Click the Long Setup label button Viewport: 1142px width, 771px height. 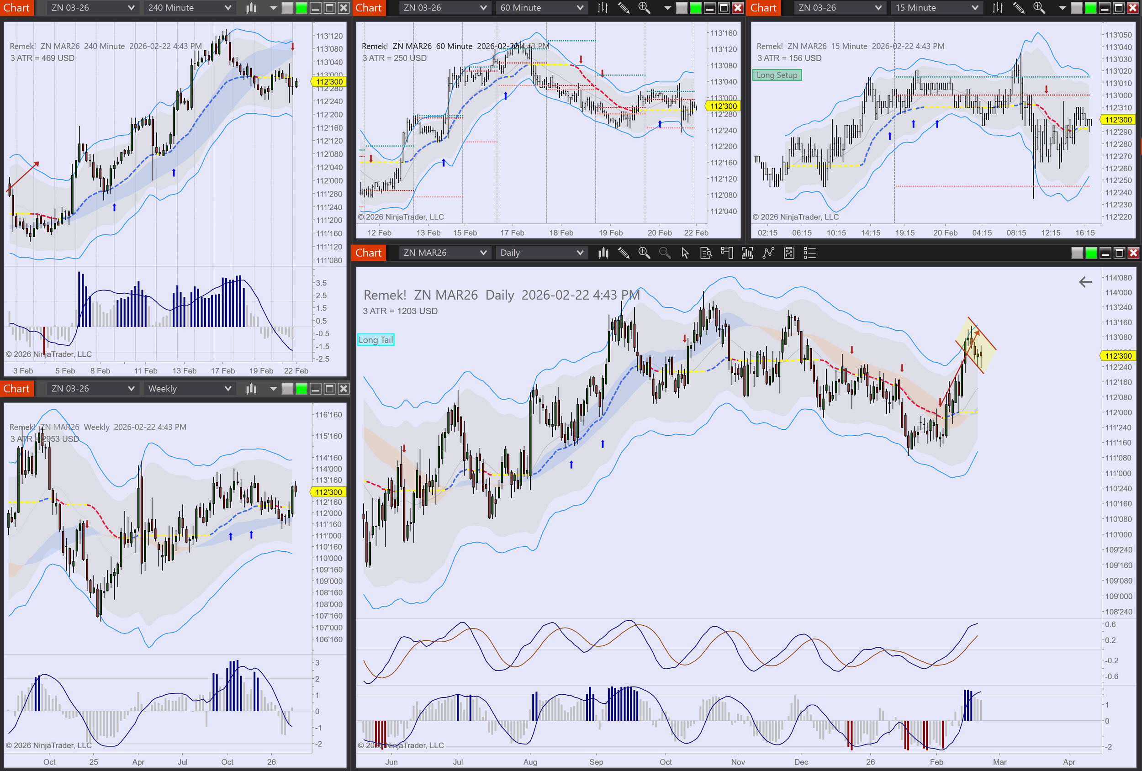[777, 75]
